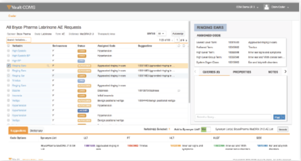The image size is (301, 161).
Task: Click the orange HLT code in suggestions
Action: (x=176, y=146)
